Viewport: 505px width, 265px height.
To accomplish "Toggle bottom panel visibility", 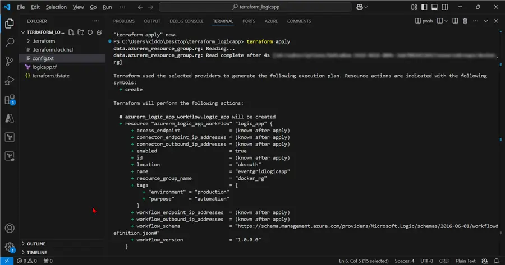I will click(x=434, y=7).
